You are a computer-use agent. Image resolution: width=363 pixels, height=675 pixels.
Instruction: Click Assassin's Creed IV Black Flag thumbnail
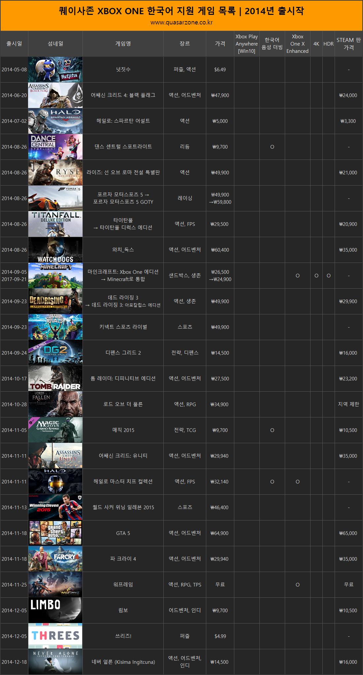55,95
